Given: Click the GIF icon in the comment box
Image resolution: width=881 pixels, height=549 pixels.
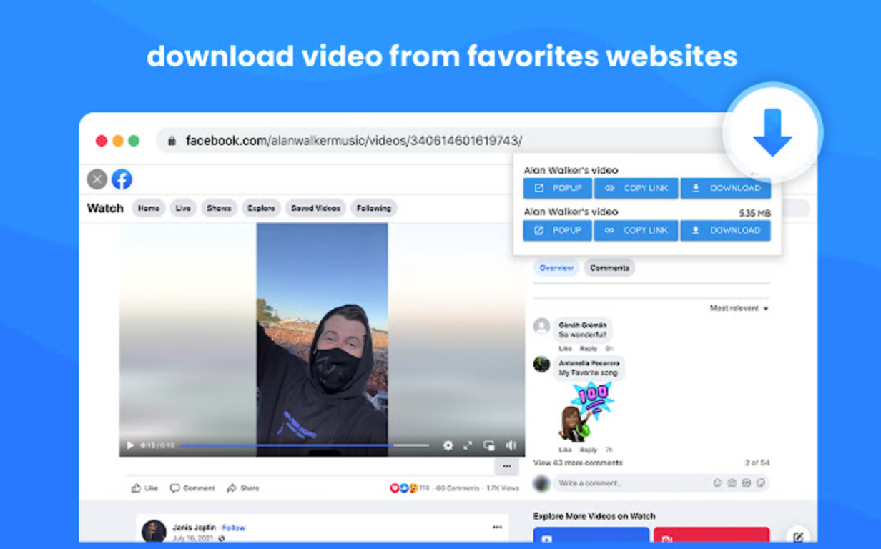Looking at the screenshot, I should coord(746,483).
